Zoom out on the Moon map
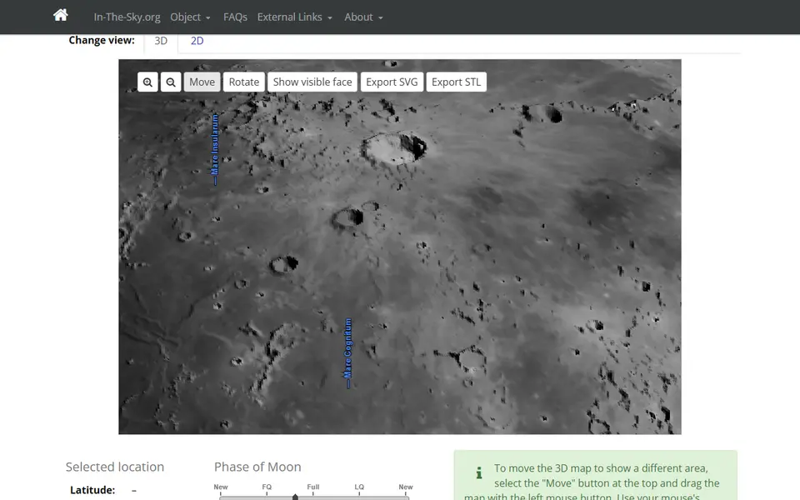Viewport: 800px width, 500px height. (x=171, y=82)
